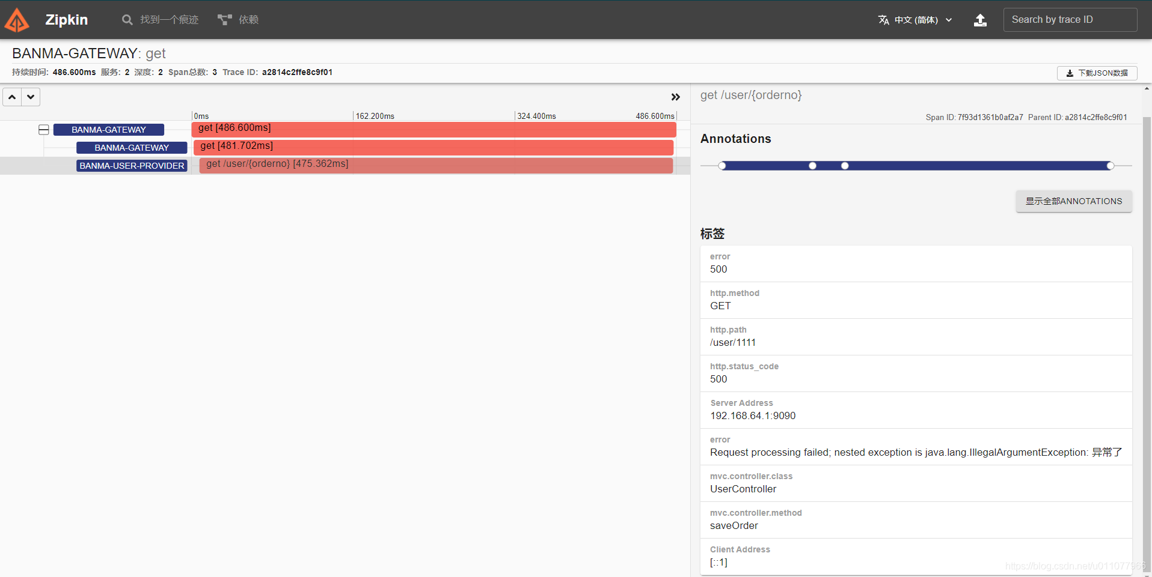Click the http.status_code value 500
This screenshot has width=1152, height=577.
[718, 379]
